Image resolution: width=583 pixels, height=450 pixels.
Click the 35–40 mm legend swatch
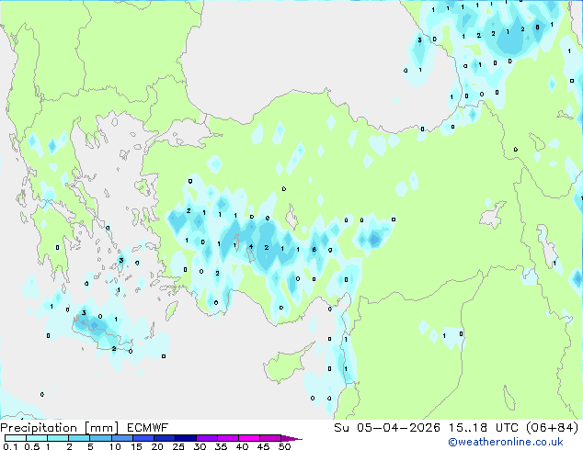click(227, 438)
